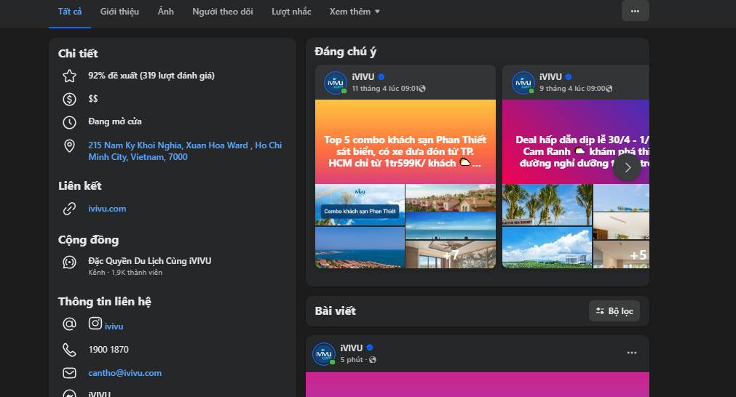
Task: Click the dollar price range icon
Action: point(69,99)
